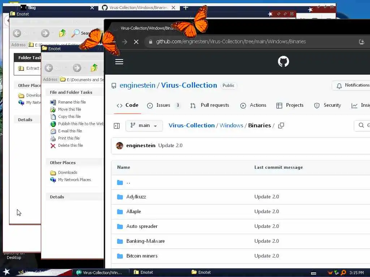Viewport: 370px width, 277px height.
Task: Click Up folder icon in back Emotet window
Action: tap(63, 33)
